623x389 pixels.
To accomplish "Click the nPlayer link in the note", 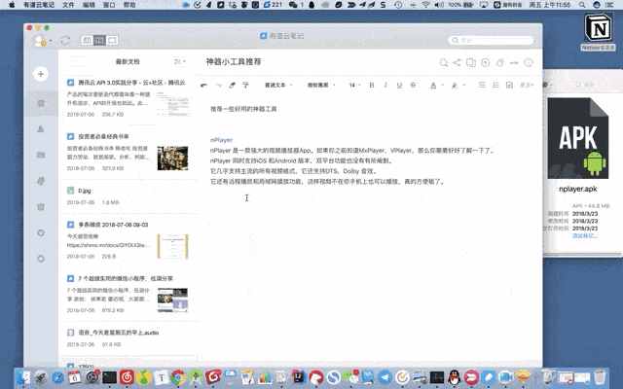I will tap(221, 140).
